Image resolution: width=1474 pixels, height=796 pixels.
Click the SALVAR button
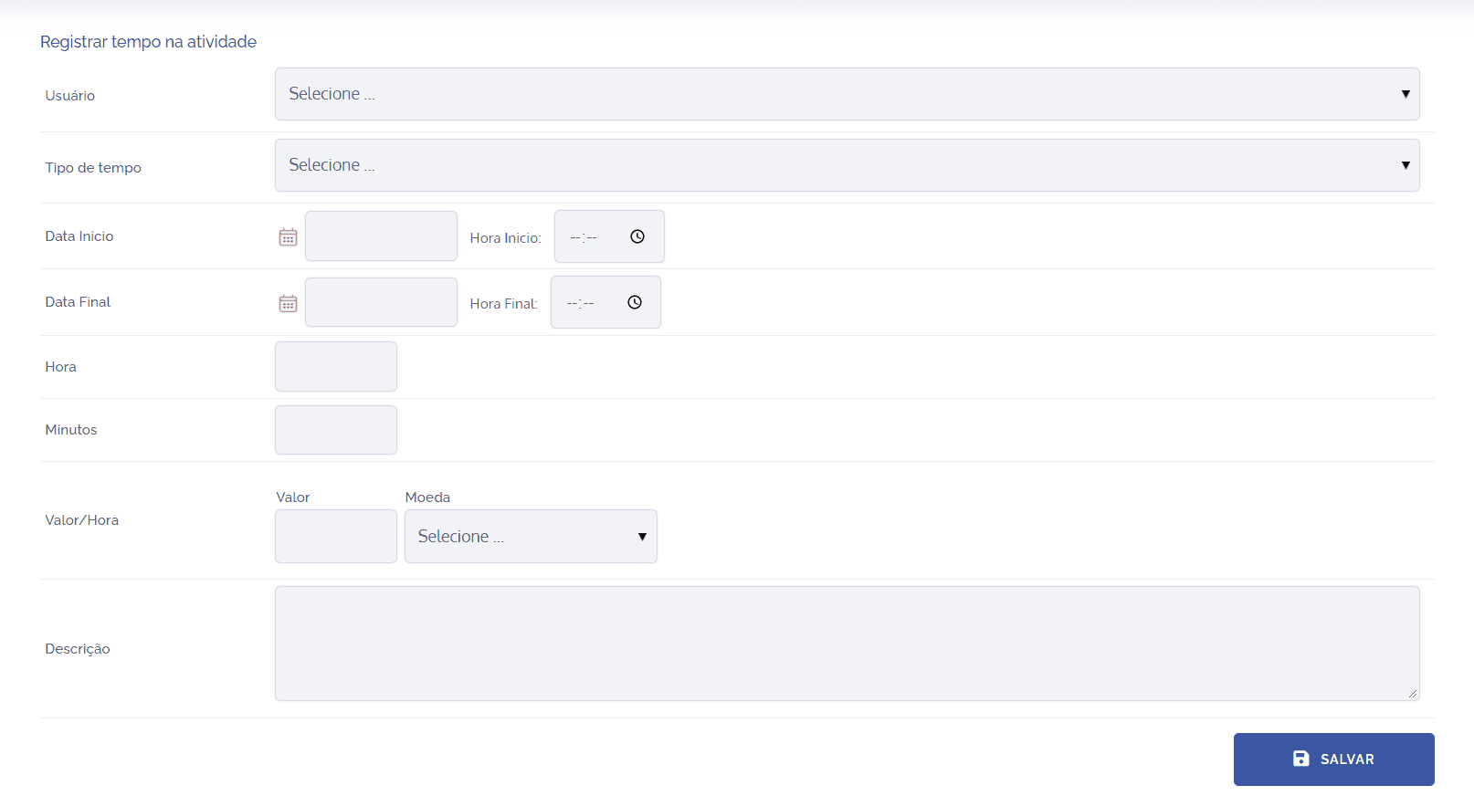tap(1333, 759)
